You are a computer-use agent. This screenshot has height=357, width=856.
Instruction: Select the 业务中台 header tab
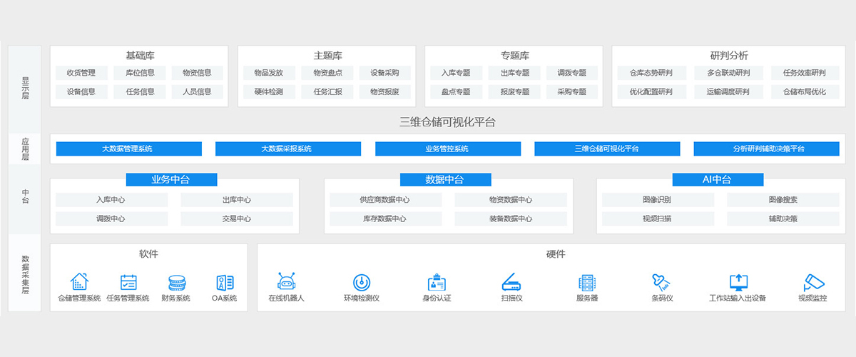click(x=172, y=179)
